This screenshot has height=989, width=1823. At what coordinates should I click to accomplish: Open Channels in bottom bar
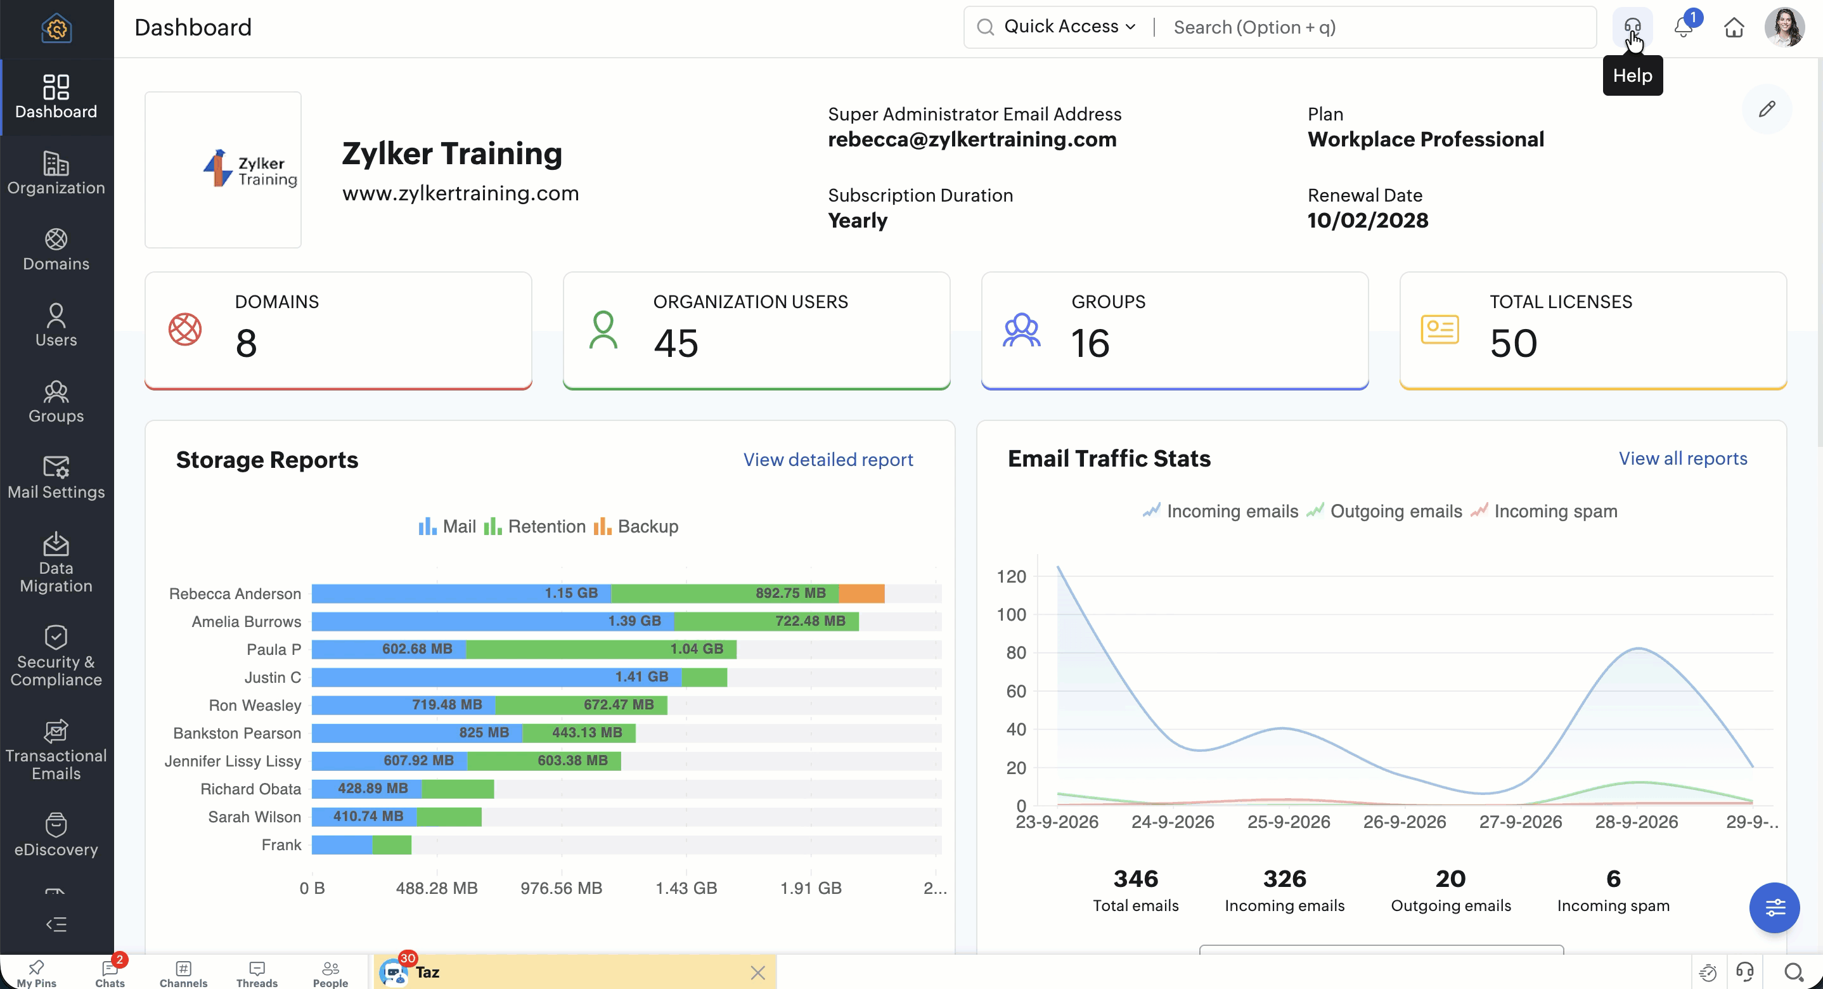tap(183, 973)
